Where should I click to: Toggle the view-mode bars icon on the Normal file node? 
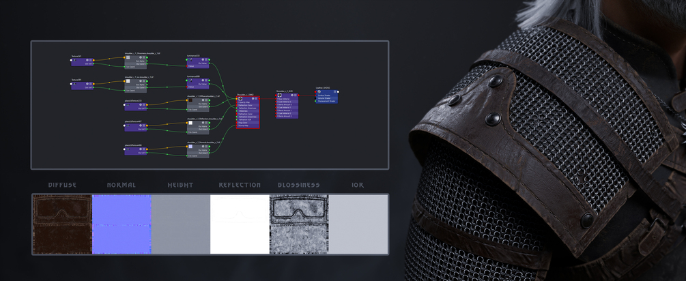206,147
